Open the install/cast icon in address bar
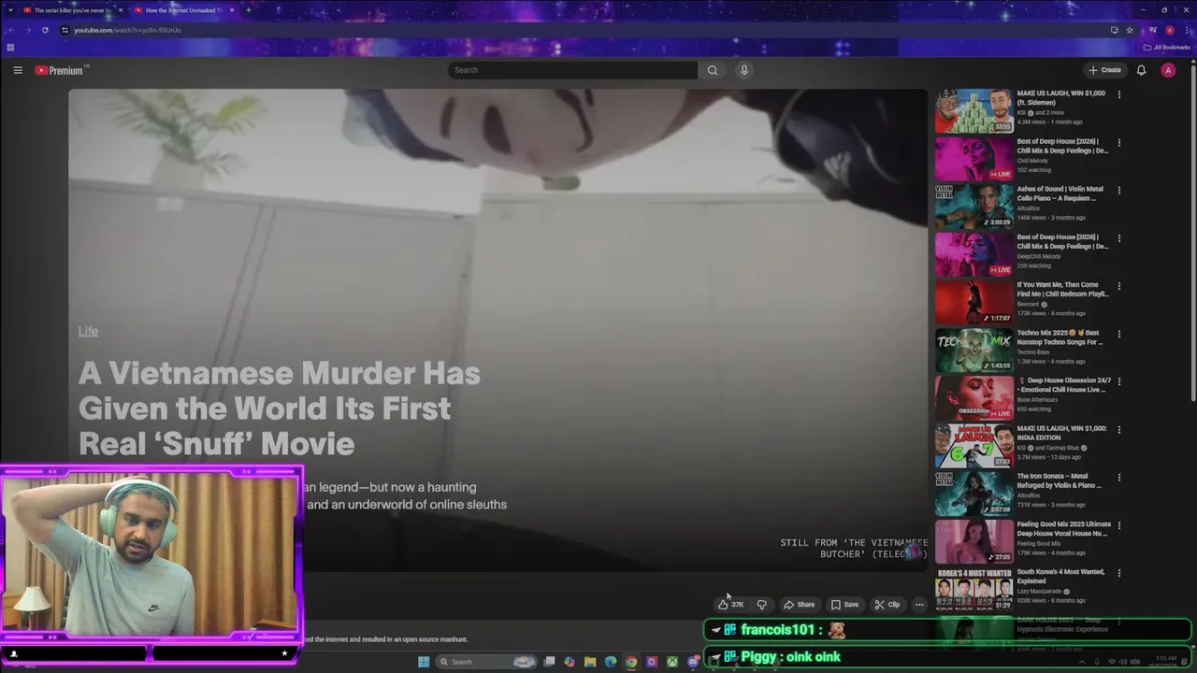Viewport: 1197px width, 673px height. (1114, 30)
